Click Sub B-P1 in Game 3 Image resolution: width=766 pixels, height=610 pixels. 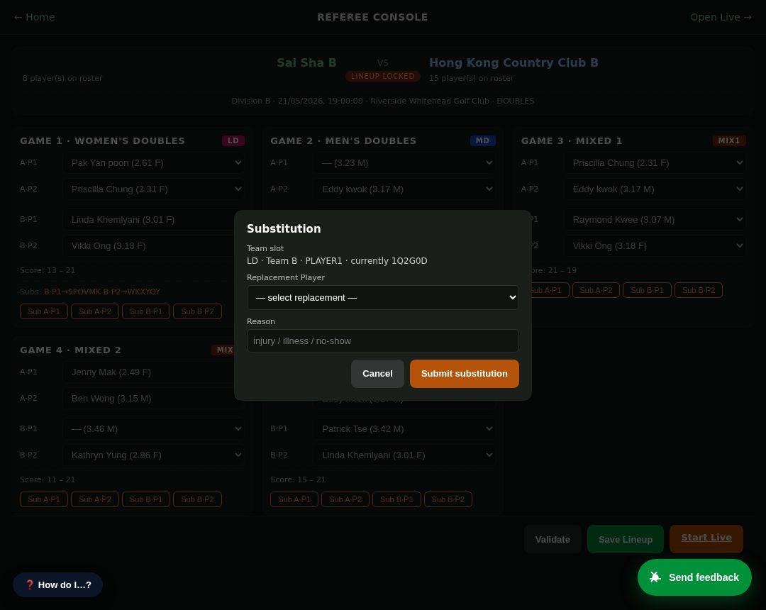click(647, 290)
